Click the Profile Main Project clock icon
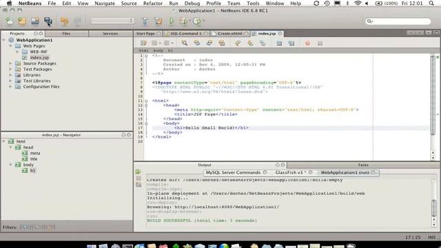This screenshot has width=441, height=248. [197, 21]
